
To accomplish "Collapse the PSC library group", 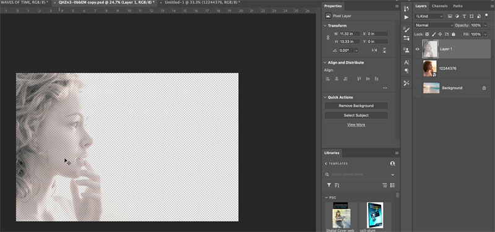I will pyautogui.click(x=326, y=197).
